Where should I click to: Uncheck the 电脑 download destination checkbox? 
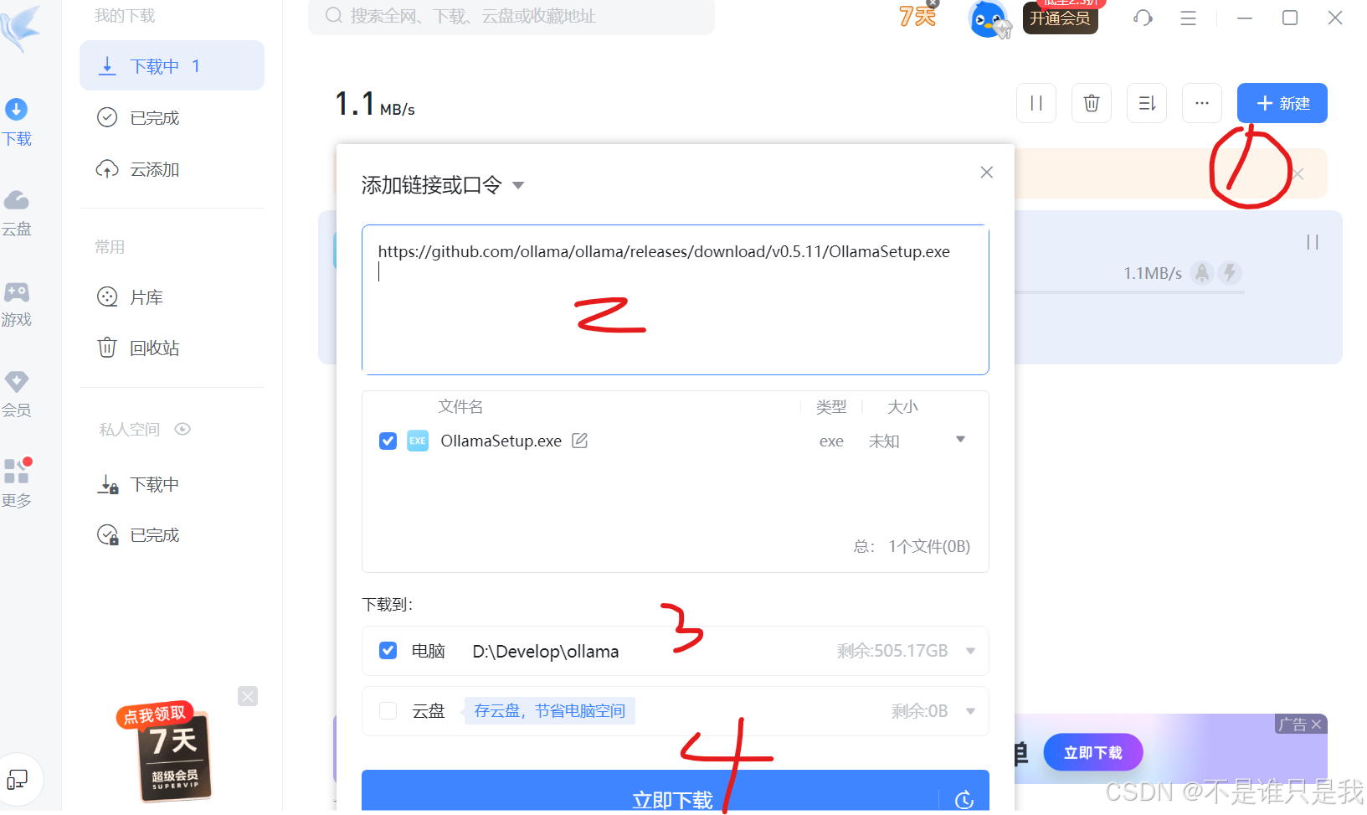pos(388,650)
